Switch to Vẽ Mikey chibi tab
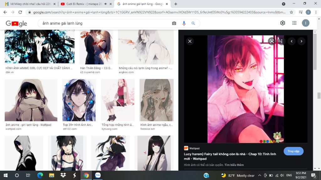This screenshot has width=321, height=180. coord(30,4)
